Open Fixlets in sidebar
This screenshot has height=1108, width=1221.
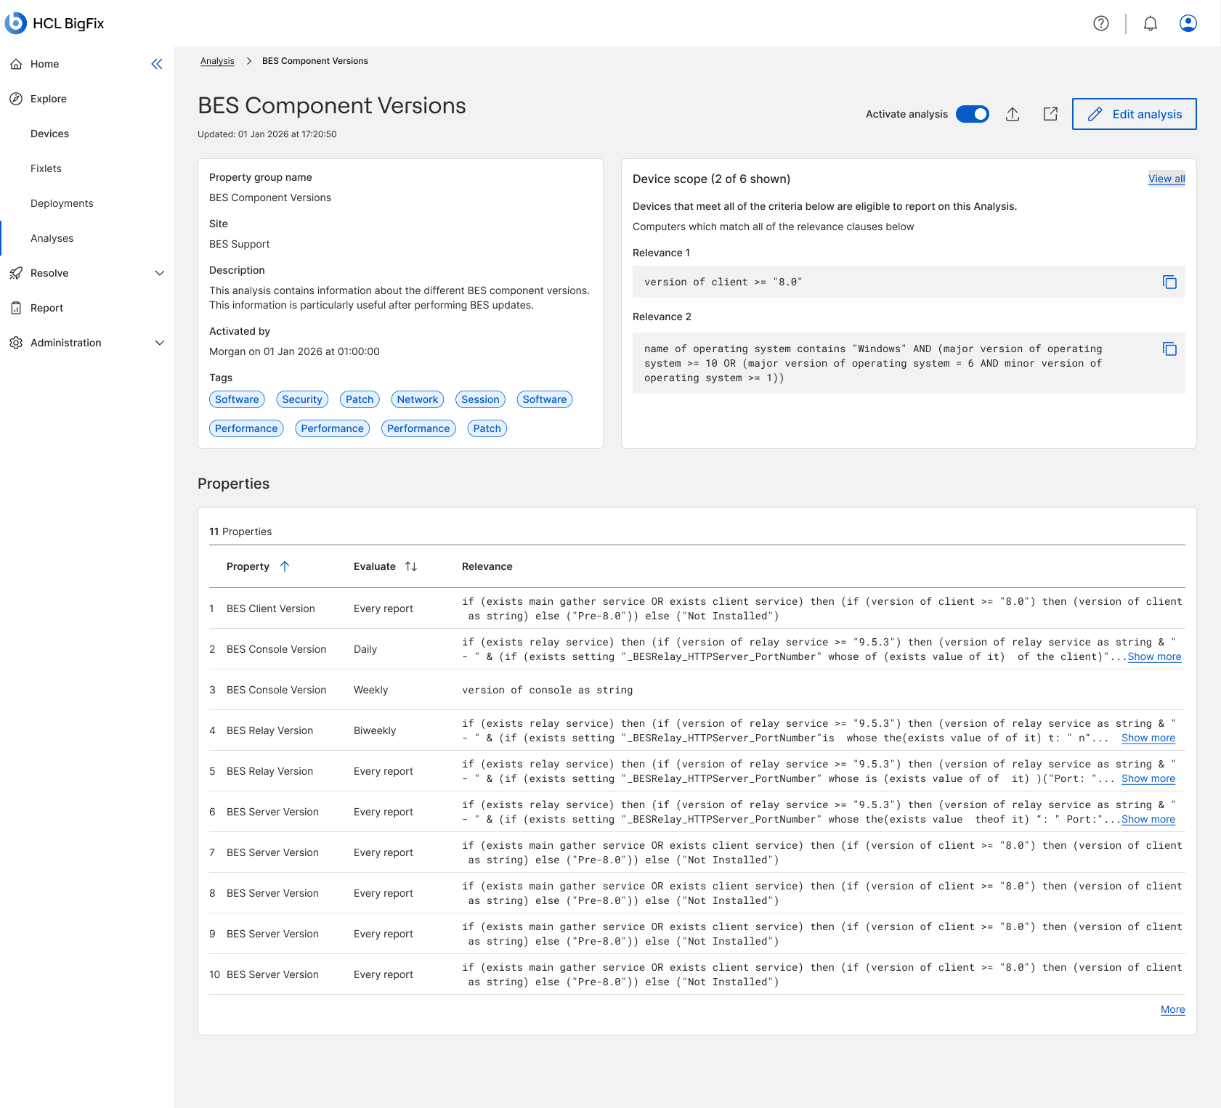46,168
